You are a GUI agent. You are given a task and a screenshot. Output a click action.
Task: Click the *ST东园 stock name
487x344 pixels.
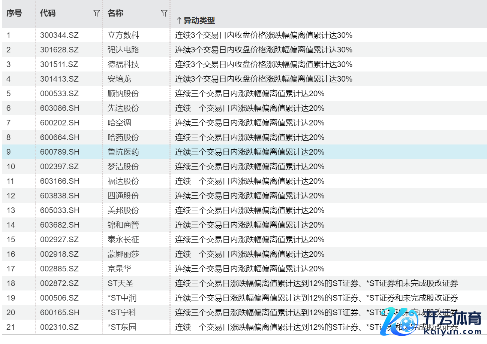click(x=122, y=327)
